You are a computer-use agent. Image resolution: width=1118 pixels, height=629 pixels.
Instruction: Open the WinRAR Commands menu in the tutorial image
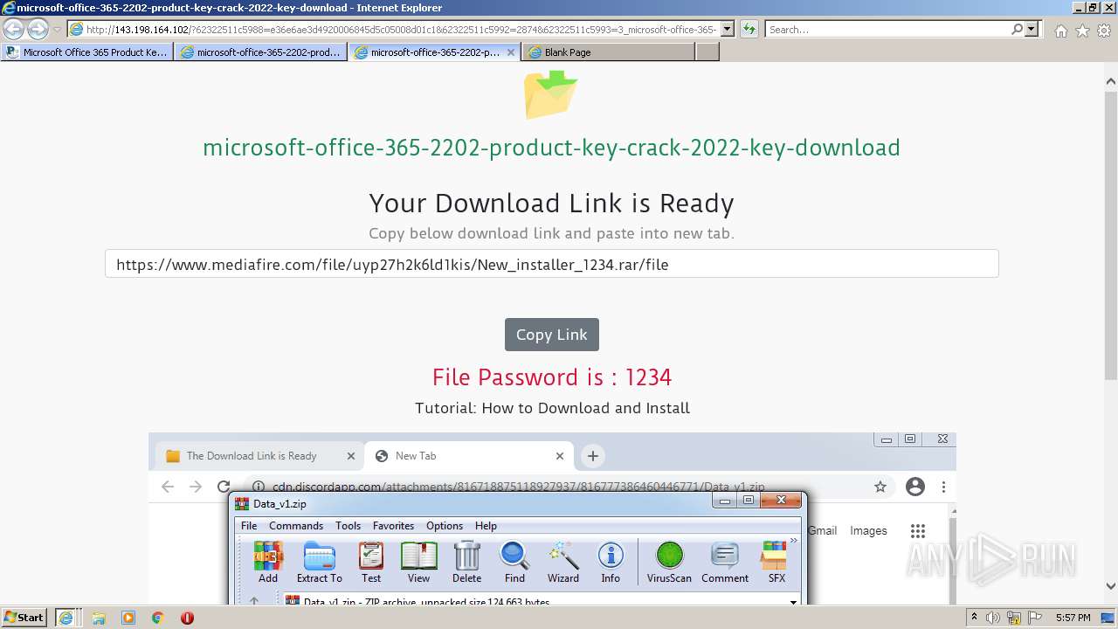(x=296, y=526)
